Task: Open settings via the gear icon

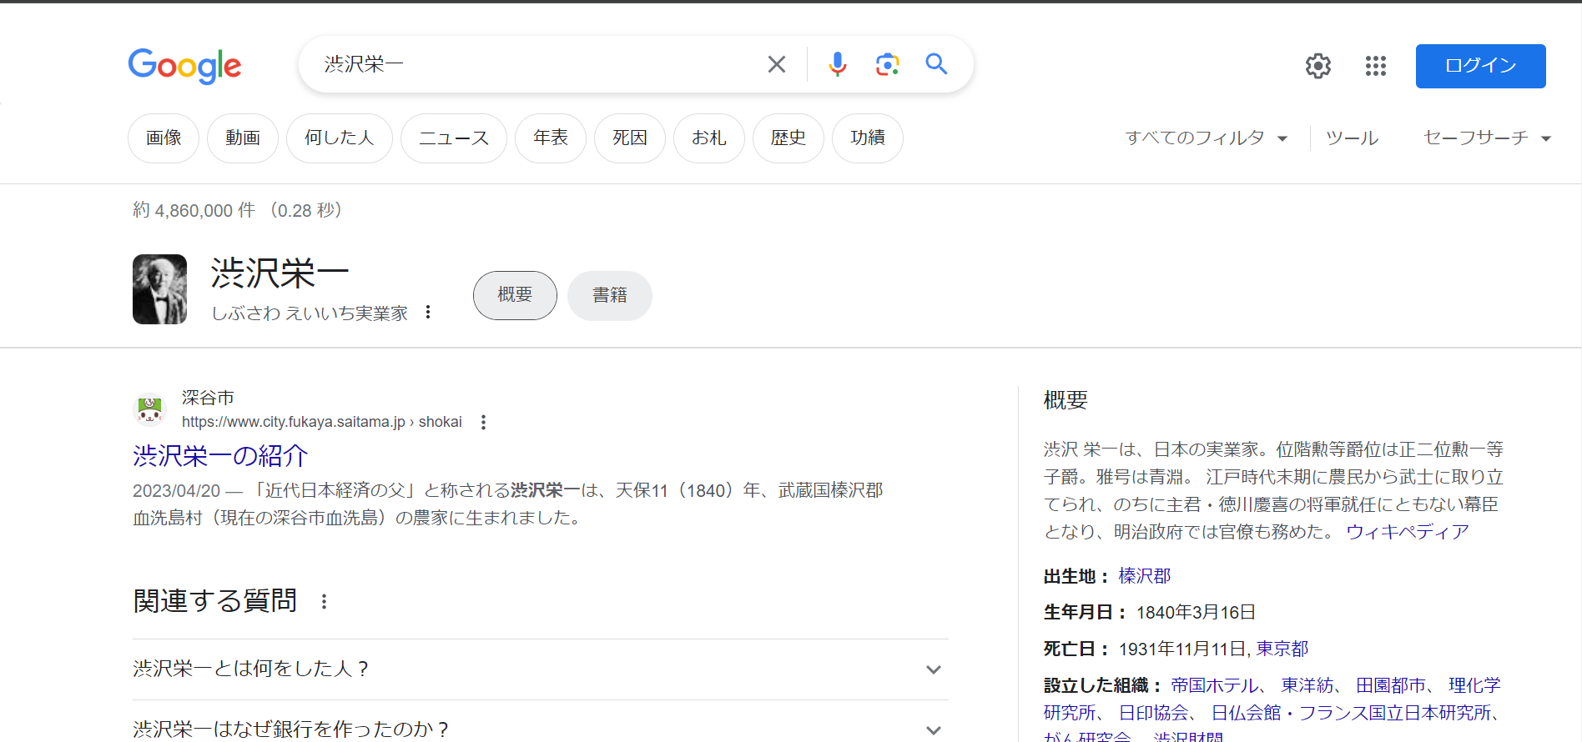Action: pyautogui.click(x=1318, y=66)
